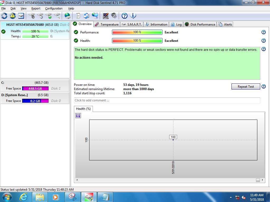Click the overview Health 100 % gradient bar
The width and height of the screenshot is (270, 202).
(x=137, y=41)
